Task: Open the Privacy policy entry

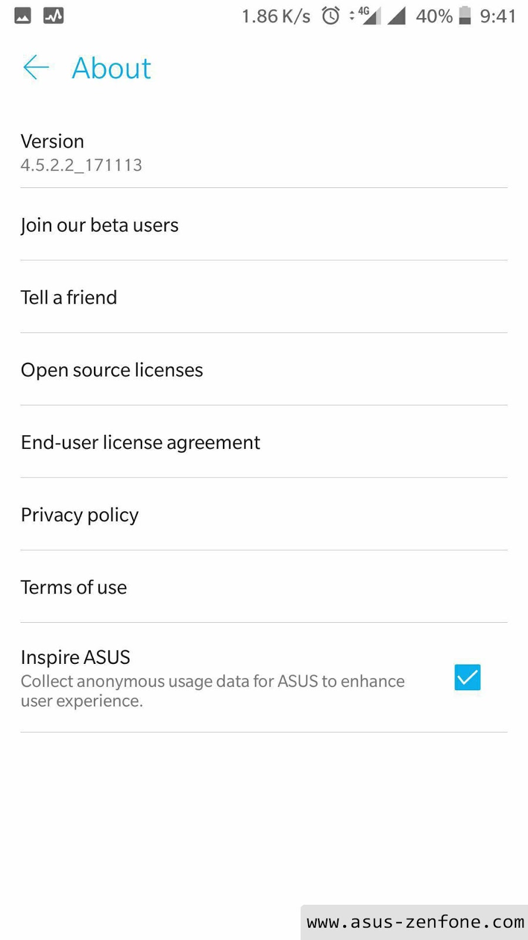Action: (264, 514)
